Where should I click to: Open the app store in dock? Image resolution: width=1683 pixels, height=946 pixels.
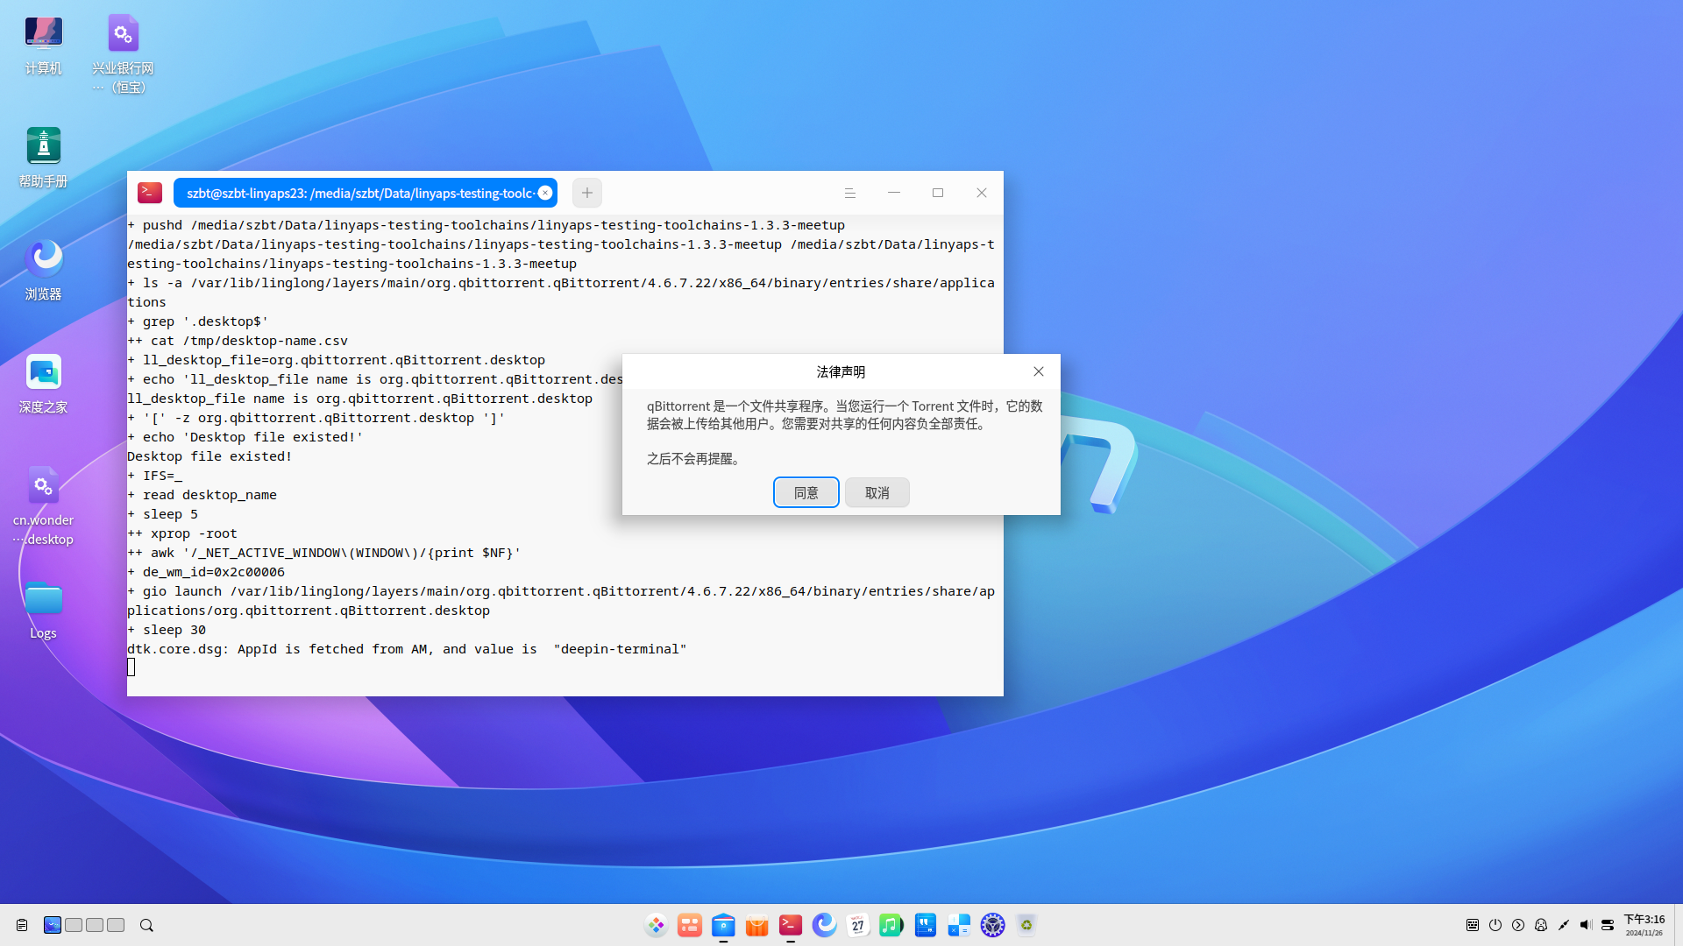coord(756,925)
